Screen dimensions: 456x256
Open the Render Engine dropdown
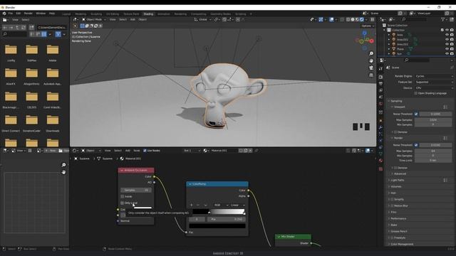434,76
